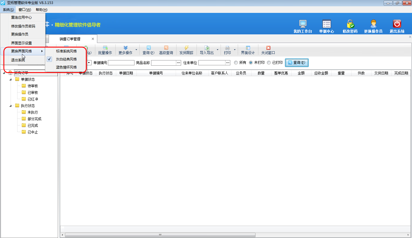Open 我的工作台 from the header
This screenshot has height=238, width=412.
click(303, 24)
